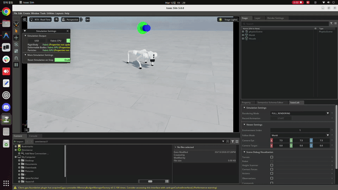The width and height of the screenshot is (338, 190).
Task: Check the Height Scanner checkbox
Action: point(271,165)
